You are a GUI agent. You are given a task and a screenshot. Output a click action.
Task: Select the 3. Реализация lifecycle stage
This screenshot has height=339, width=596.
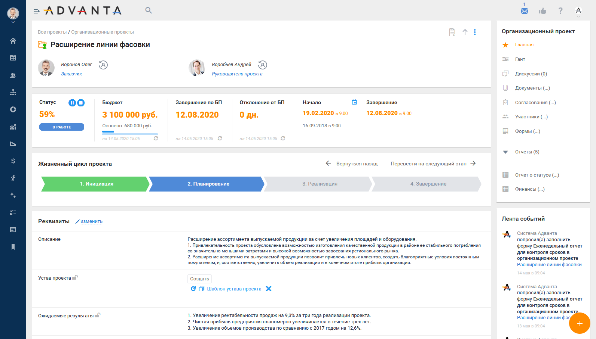pos(319,184)
